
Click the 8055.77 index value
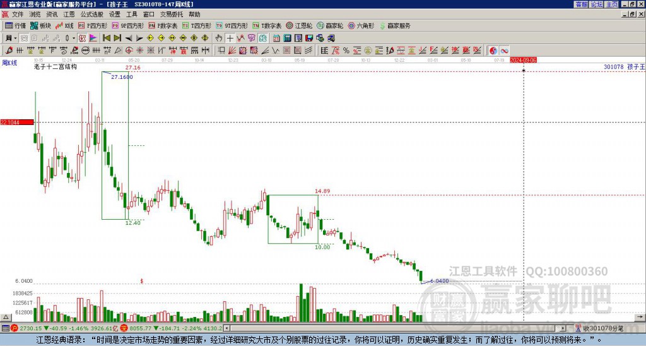click(x=141, y=328)
